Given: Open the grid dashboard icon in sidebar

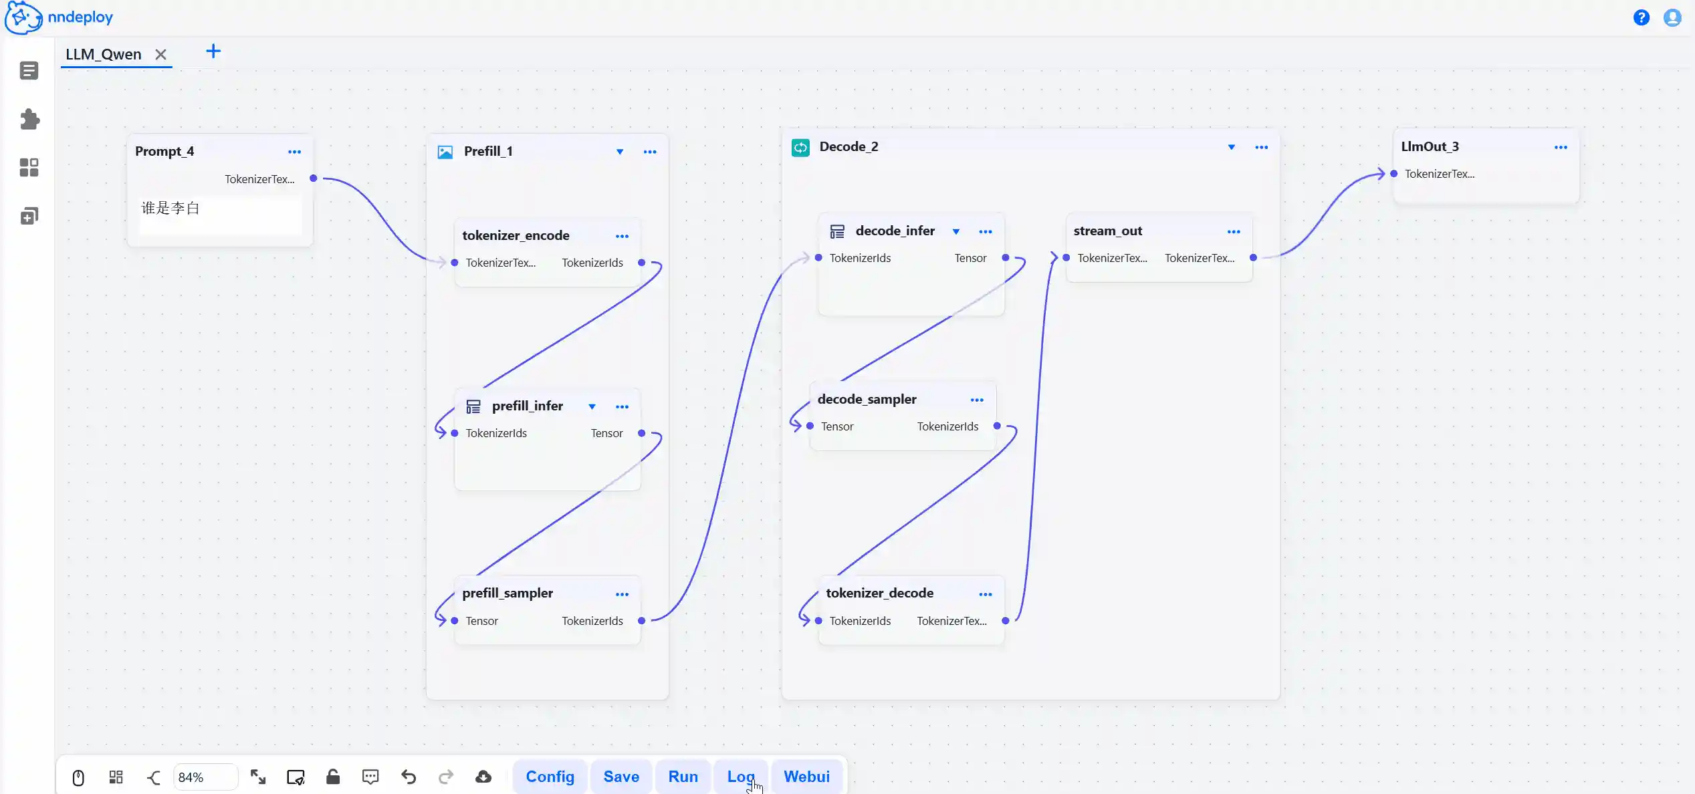Looking at the screenshot, I should (x=29, y=167).
